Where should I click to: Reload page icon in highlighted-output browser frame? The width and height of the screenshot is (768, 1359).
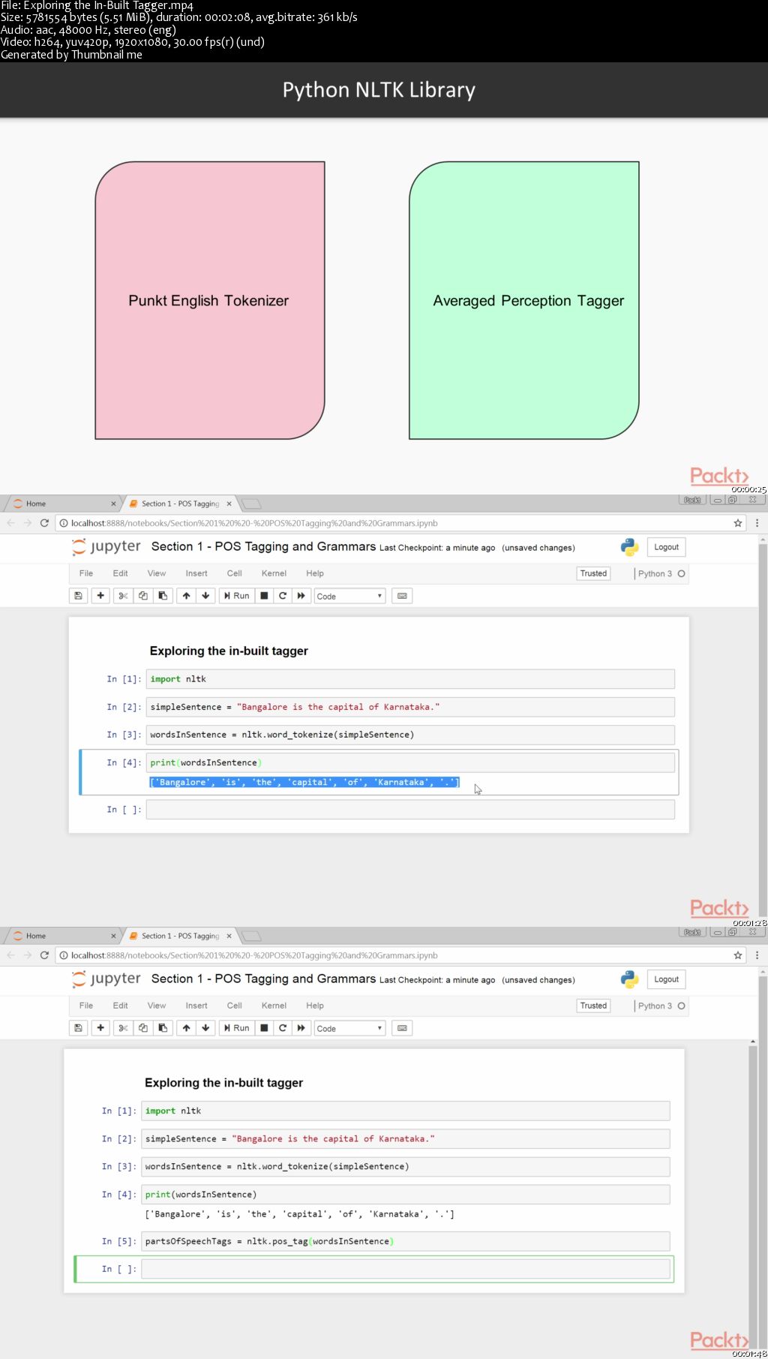[x=44, y=523]
